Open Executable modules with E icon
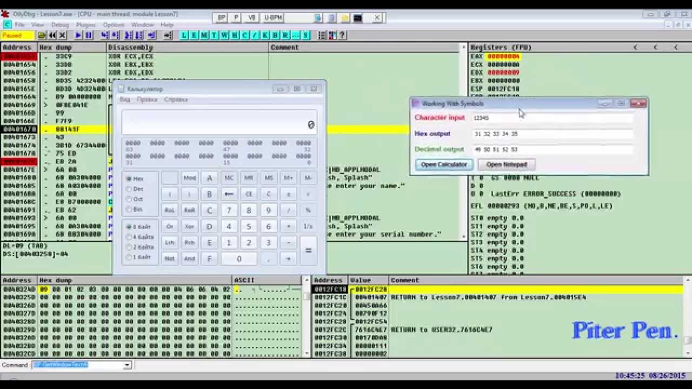Viewport: 692px width, 389px height. tap(195, 35)
